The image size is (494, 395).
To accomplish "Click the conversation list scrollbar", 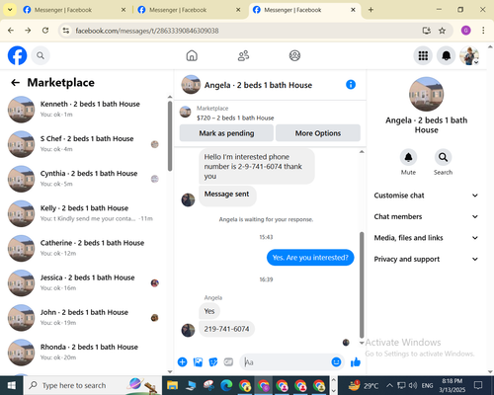I will coord(170,135).
